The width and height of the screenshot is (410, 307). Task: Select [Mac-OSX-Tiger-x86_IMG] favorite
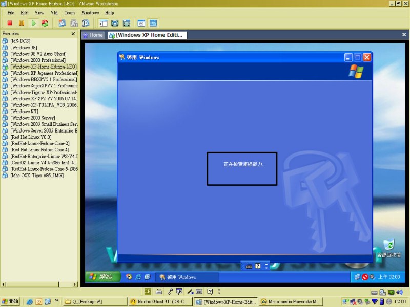[37, 176]
